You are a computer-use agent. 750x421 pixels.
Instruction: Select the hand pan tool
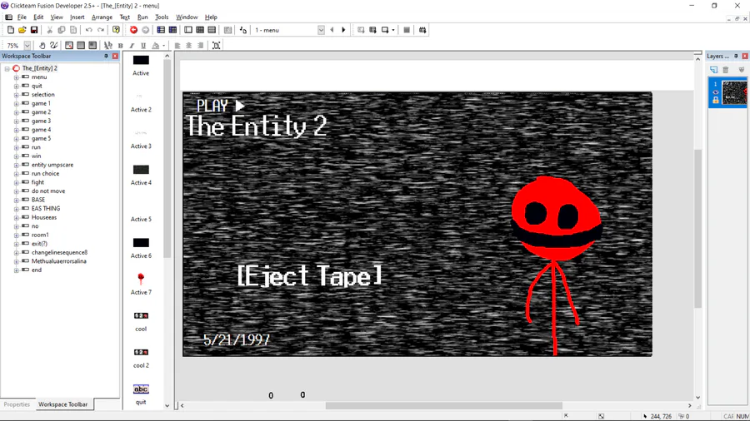(x=42, y=46)
